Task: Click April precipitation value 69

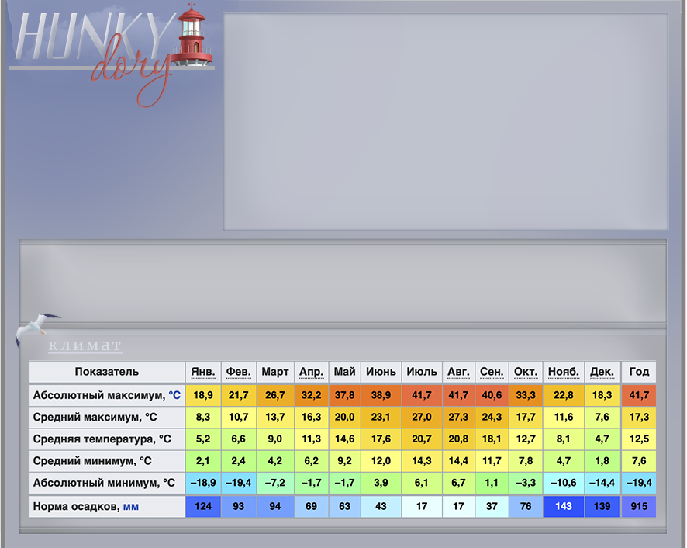Action: (311, 507)
